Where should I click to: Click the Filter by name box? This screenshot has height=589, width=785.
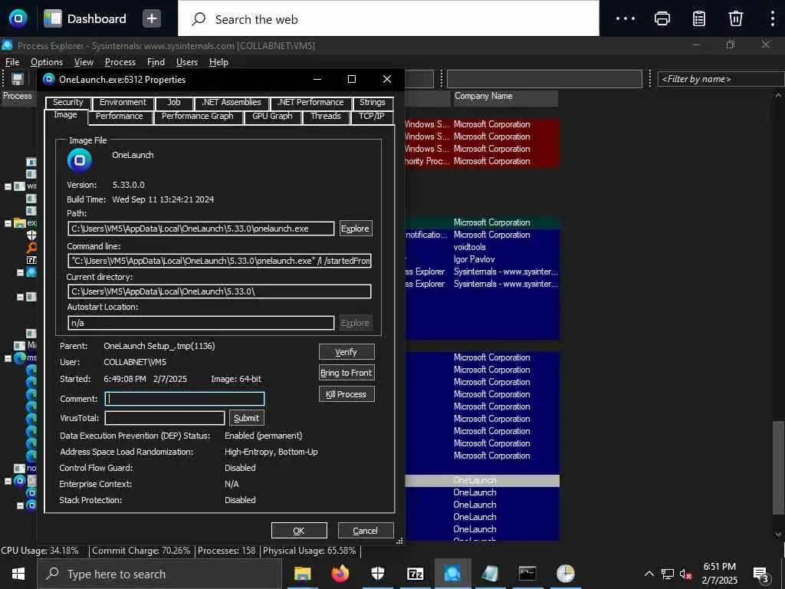tap(721, 79)
